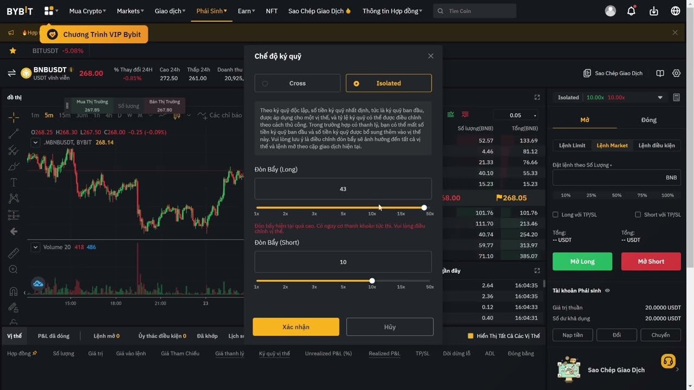Click the Mở Short button
The width and height of the screenshot is (694, 390).
click(x=651, y=262)
